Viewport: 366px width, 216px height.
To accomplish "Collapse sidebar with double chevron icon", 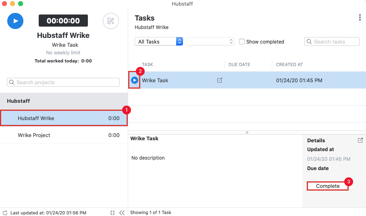I will point(122,213).
